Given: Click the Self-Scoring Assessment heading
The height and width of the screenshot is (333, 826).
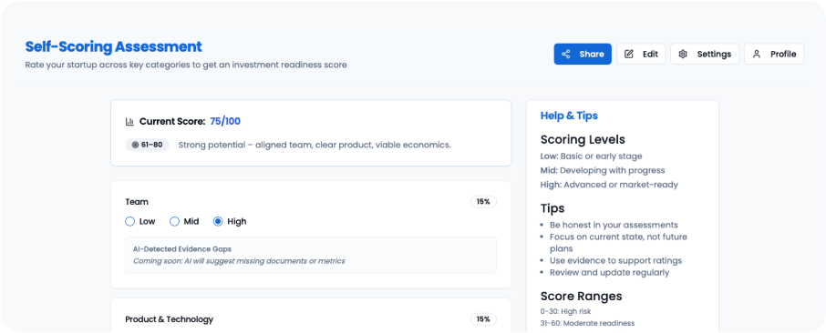Looking at the screenshot, I should coord(113,46).
